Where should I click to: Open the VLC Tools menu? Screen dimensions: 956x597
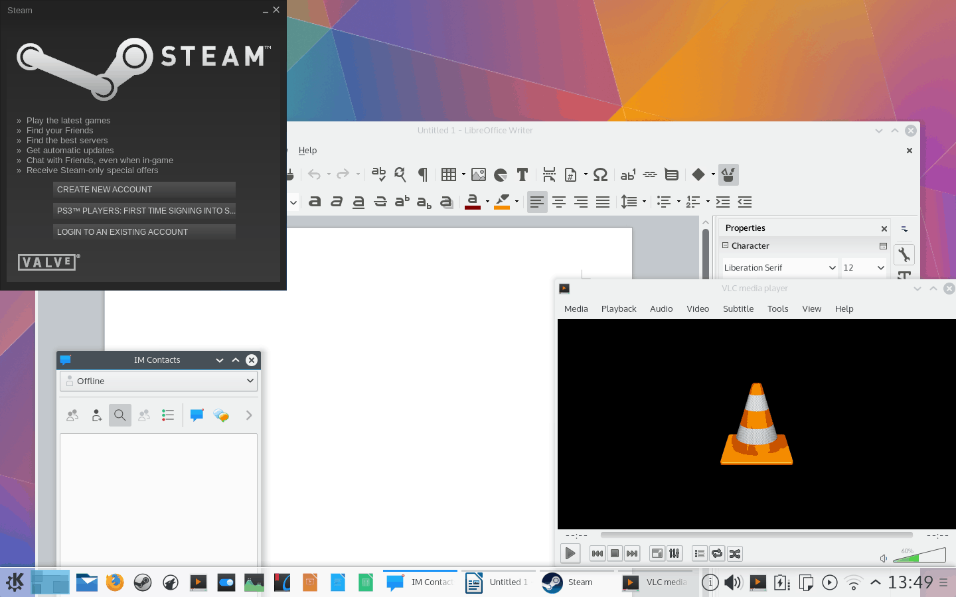777,309
